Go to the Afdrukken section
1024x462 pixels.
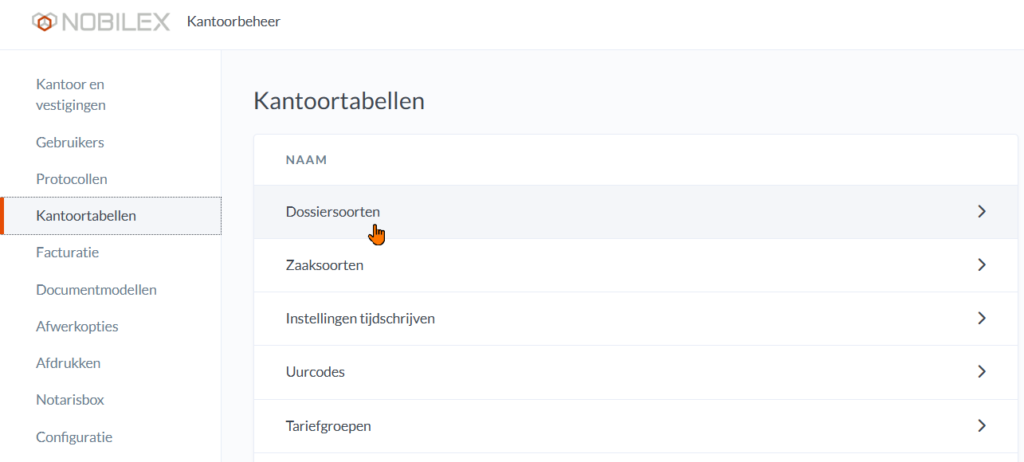point(69,363)
